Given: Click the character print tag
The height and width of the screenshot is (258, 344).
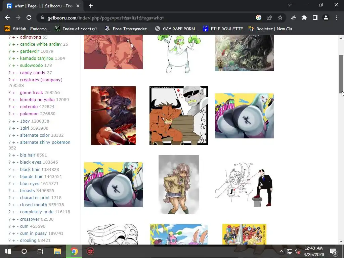Looking at the screenshot, I should tap(35, 198).
